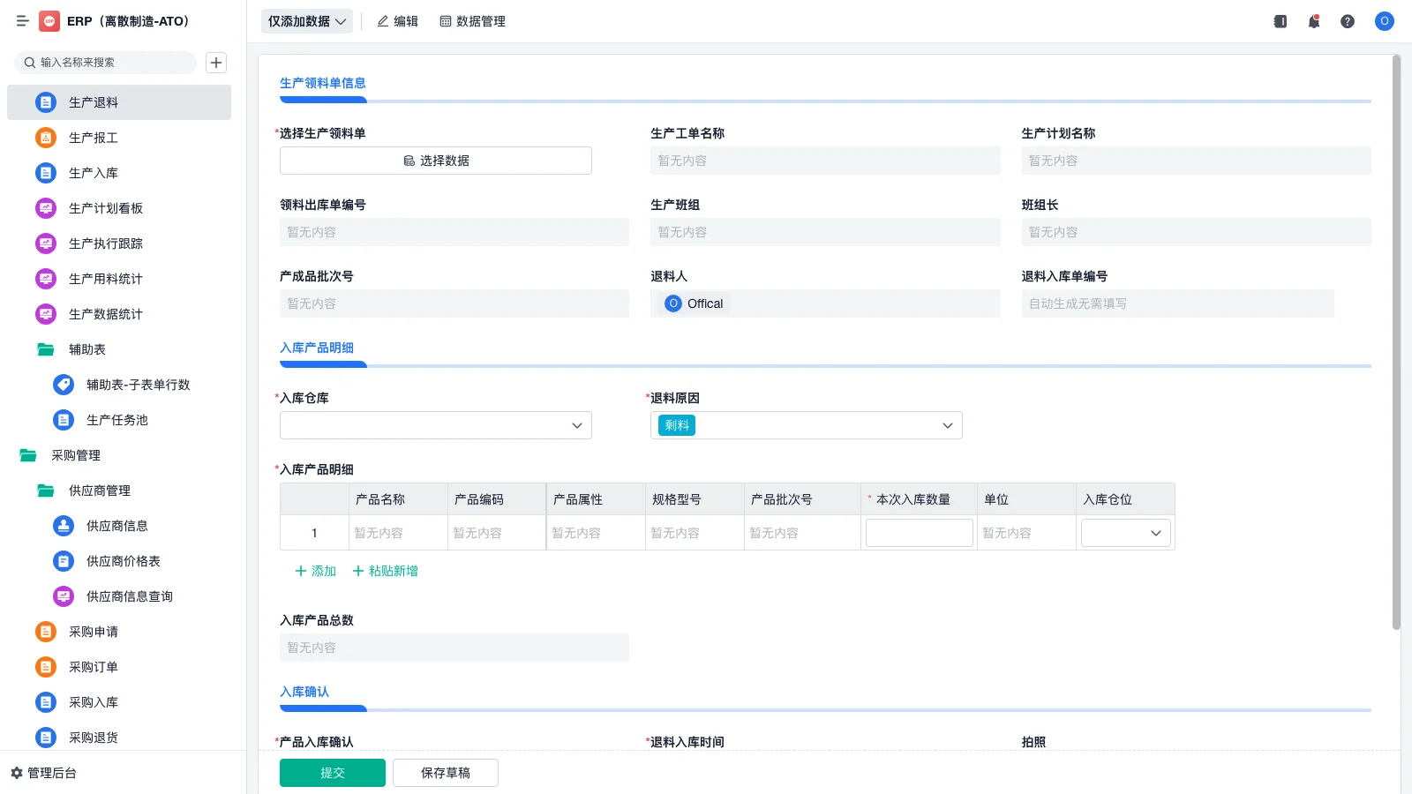1412x794 pixels.
Task: Collapse navigation with the hamburger icon
Action: click(x=23, y=21)
